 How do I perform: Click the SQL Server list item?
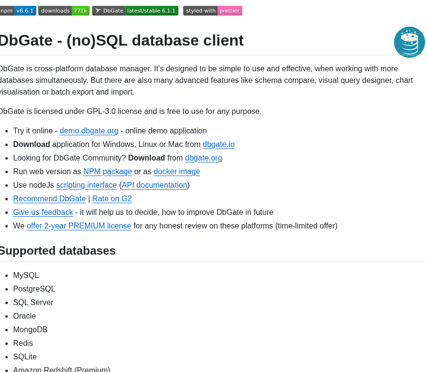point(33,303)
